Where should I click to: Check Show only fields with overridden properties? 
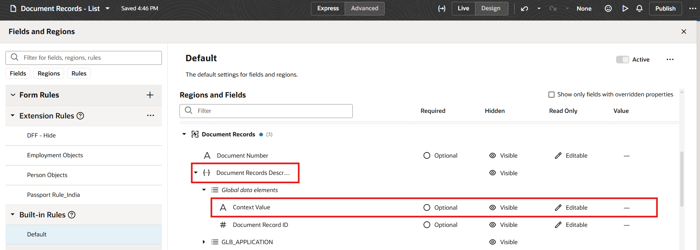[x=551, y=95]
